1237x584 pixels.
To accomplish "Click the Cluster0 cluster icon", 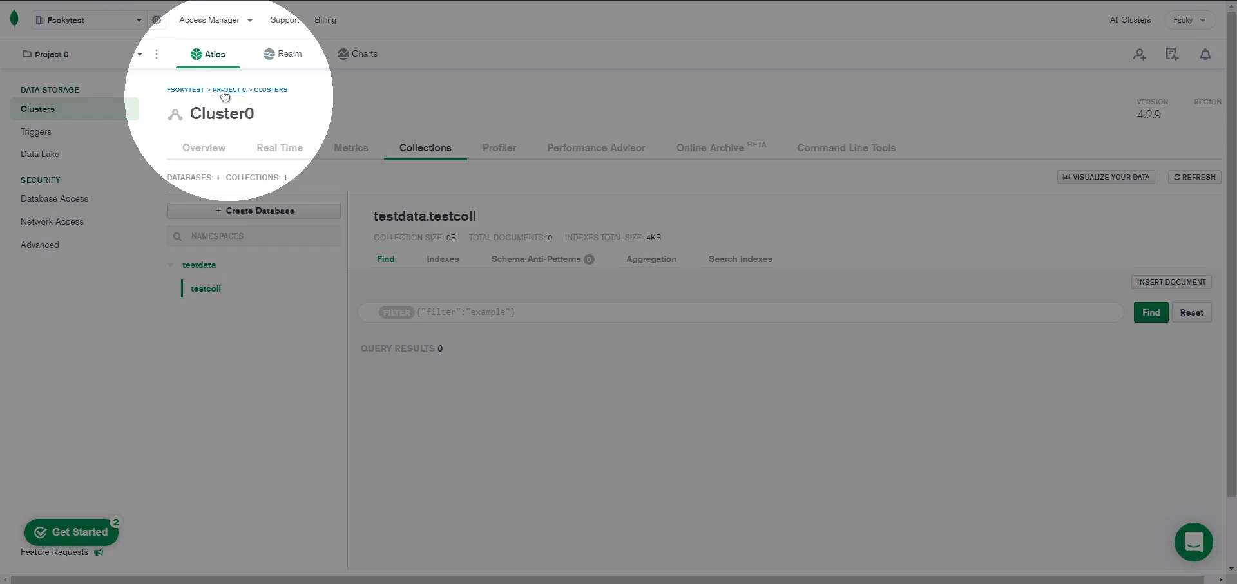I will click(175, 115).
